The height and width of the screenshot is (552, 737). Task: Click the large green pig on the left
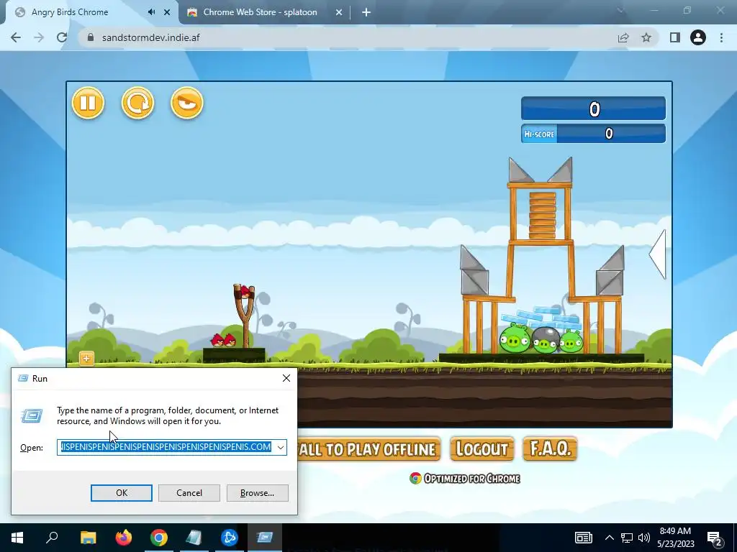tap(514, 339)
